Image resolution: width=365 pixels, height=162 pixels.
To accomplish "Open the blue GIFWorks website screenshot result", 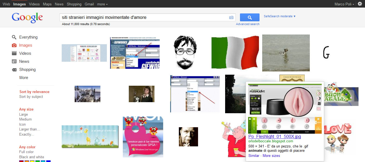I will pyautogui.click(x=135, y=53).
